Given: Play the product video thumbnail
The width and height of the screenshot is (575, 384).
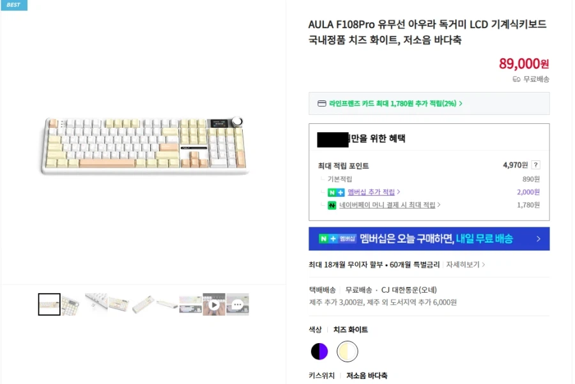Looking at the screenshot, I should (x=213, y=303).
